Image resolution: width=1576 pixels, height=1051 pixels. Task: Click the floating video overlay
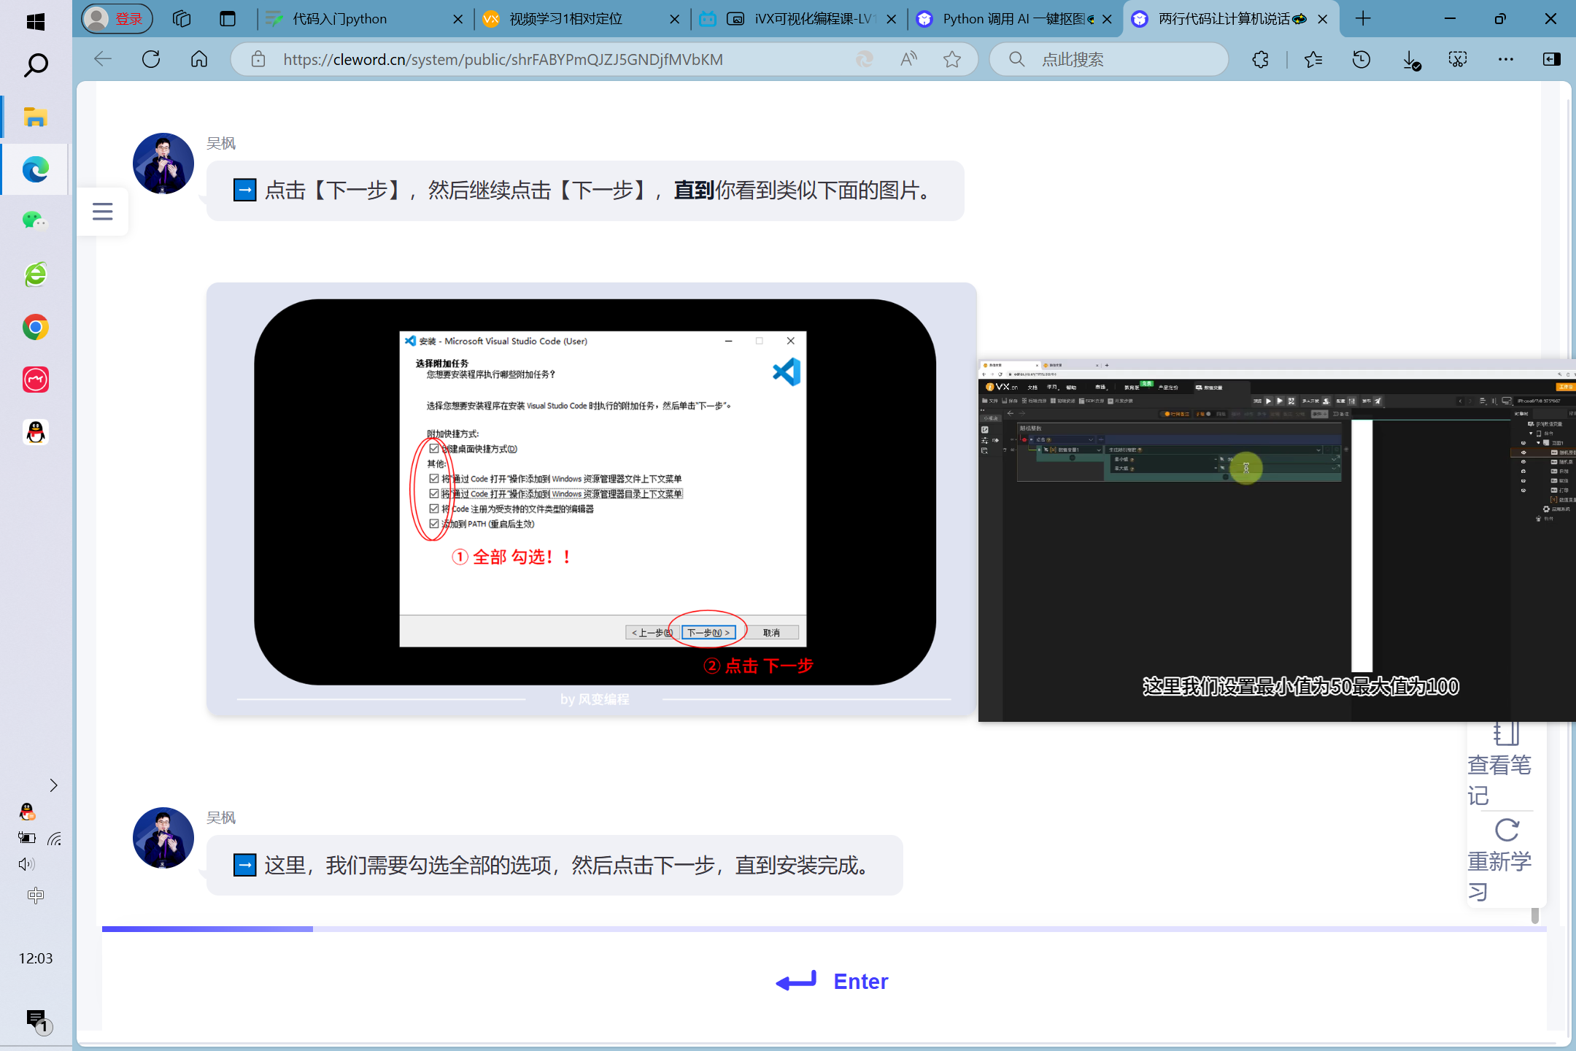tap(1277, 540)
